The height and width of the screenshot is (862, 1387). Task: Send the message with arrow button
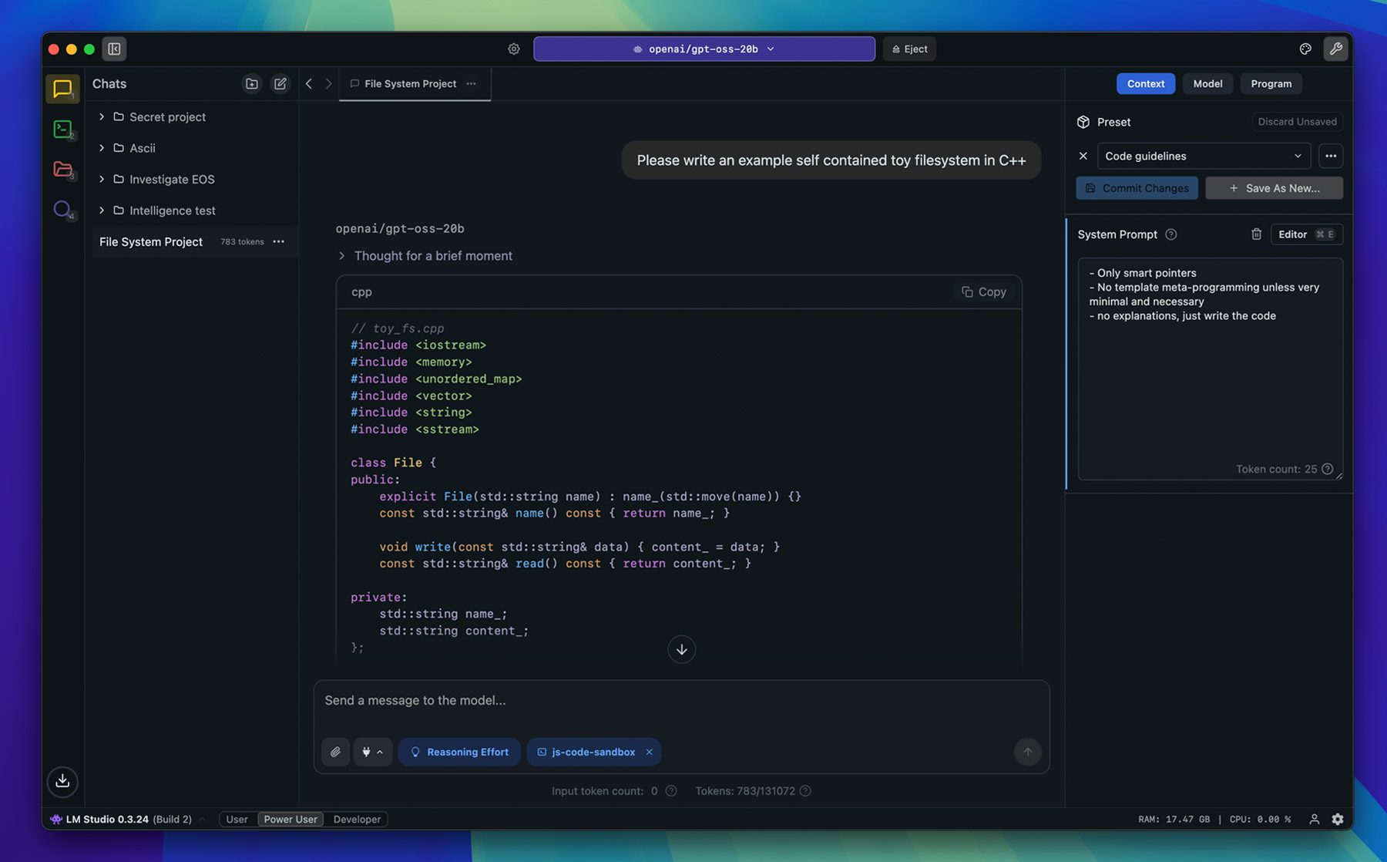1027,752
